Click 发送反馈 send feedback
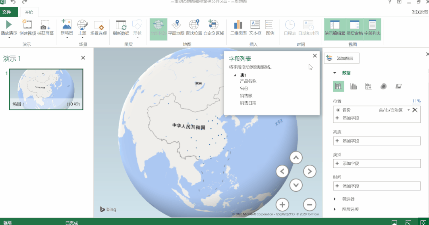Viewport: 429px width, 225px height. (420, 12)
